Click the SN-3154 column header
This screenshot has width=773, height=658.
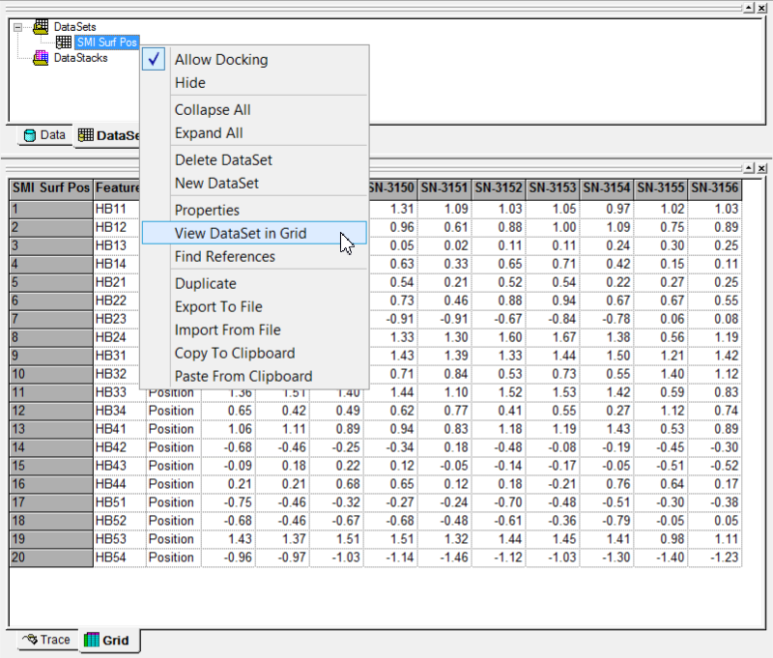point(607,187)
